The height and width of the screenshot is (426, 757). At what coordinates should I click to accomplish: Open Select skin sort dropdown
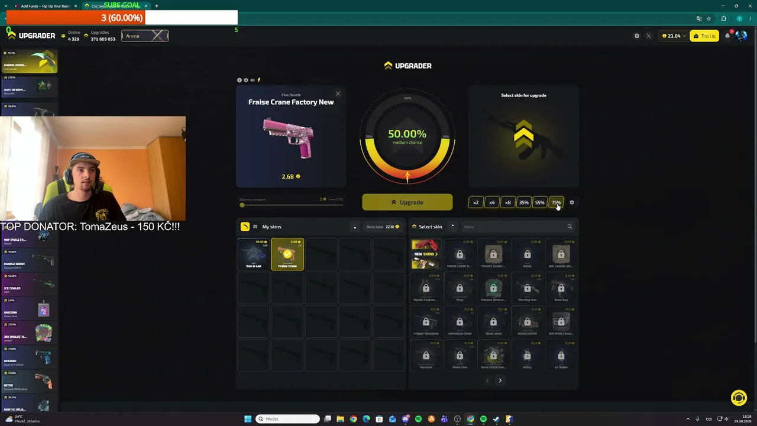point(452,226)
